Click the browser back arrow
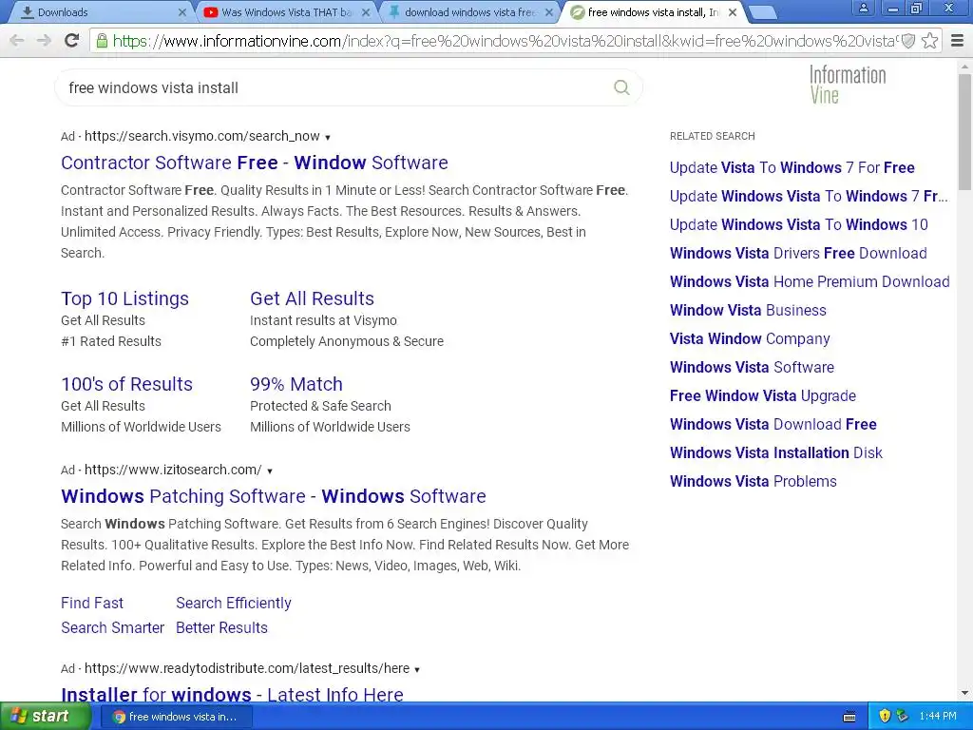The image size is (973, 730). pos(17,41)
